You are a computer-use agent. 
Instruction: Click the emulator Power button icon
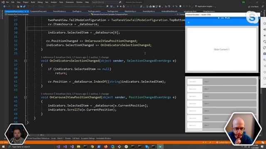pyautogui.click(x=264, y=23)
